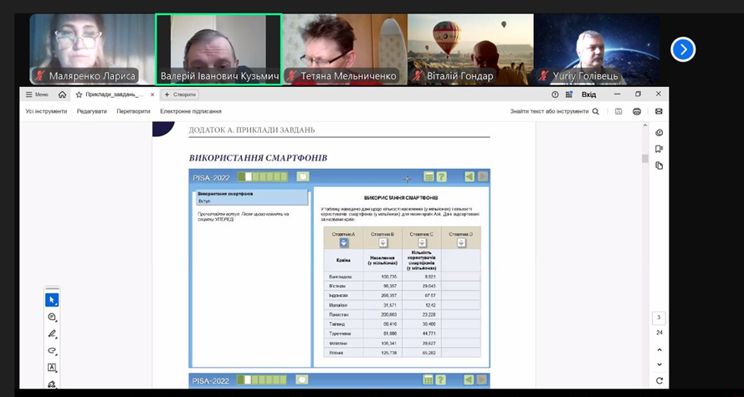Select the add text box tool
The width and height of the screenshot is (744, 397).
coord(52,368)
